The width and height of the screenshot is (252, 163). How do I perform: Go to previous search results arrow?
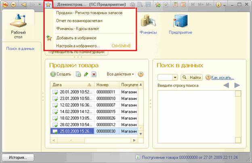(226, 85)
